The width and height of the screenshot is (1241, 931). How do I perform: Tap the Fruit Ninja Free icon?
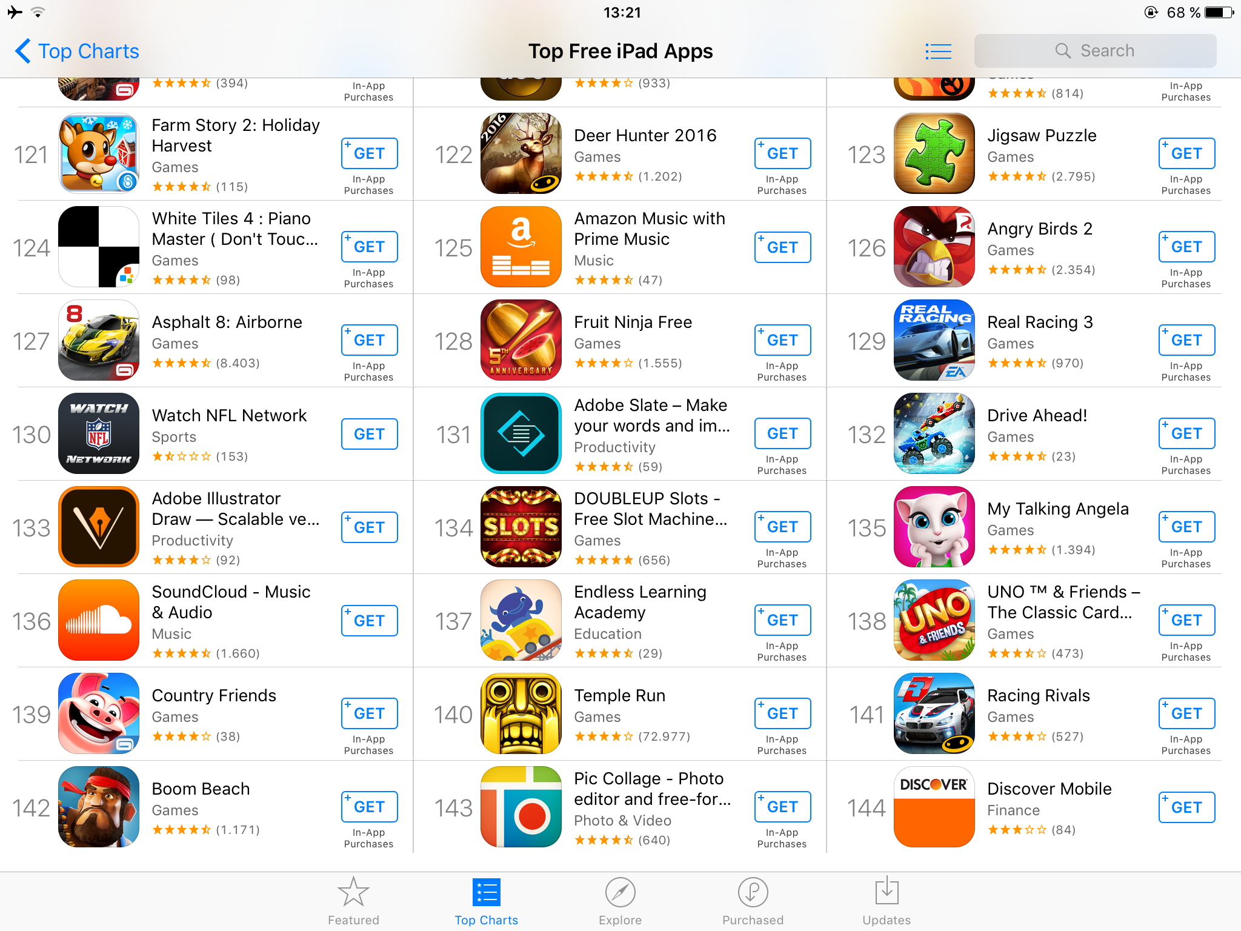coord(521,340)
